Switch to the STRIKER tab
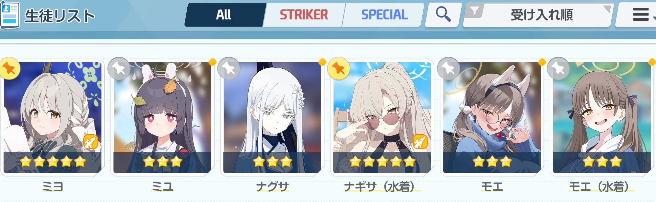This screenshot has height=202, width=656. click(304, 15)
